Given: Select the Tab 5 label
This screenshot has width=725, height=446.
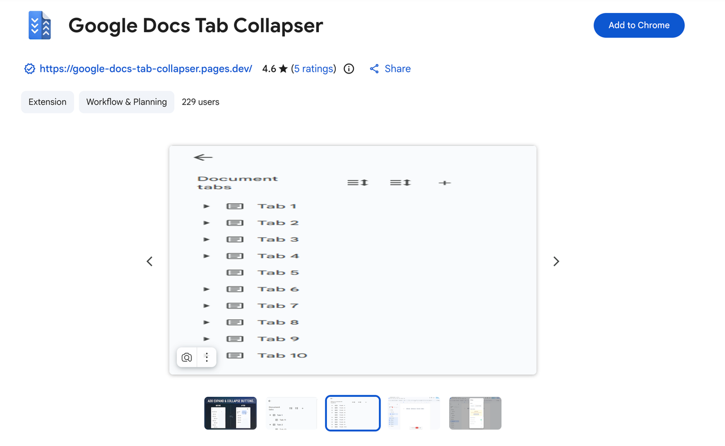Looking at the screenshot, I should (278, 273).
